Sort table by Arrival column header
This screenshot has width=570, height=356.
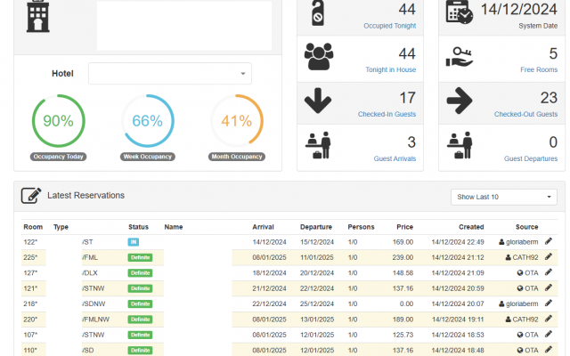pyautogui.click(x=263, y=227)
